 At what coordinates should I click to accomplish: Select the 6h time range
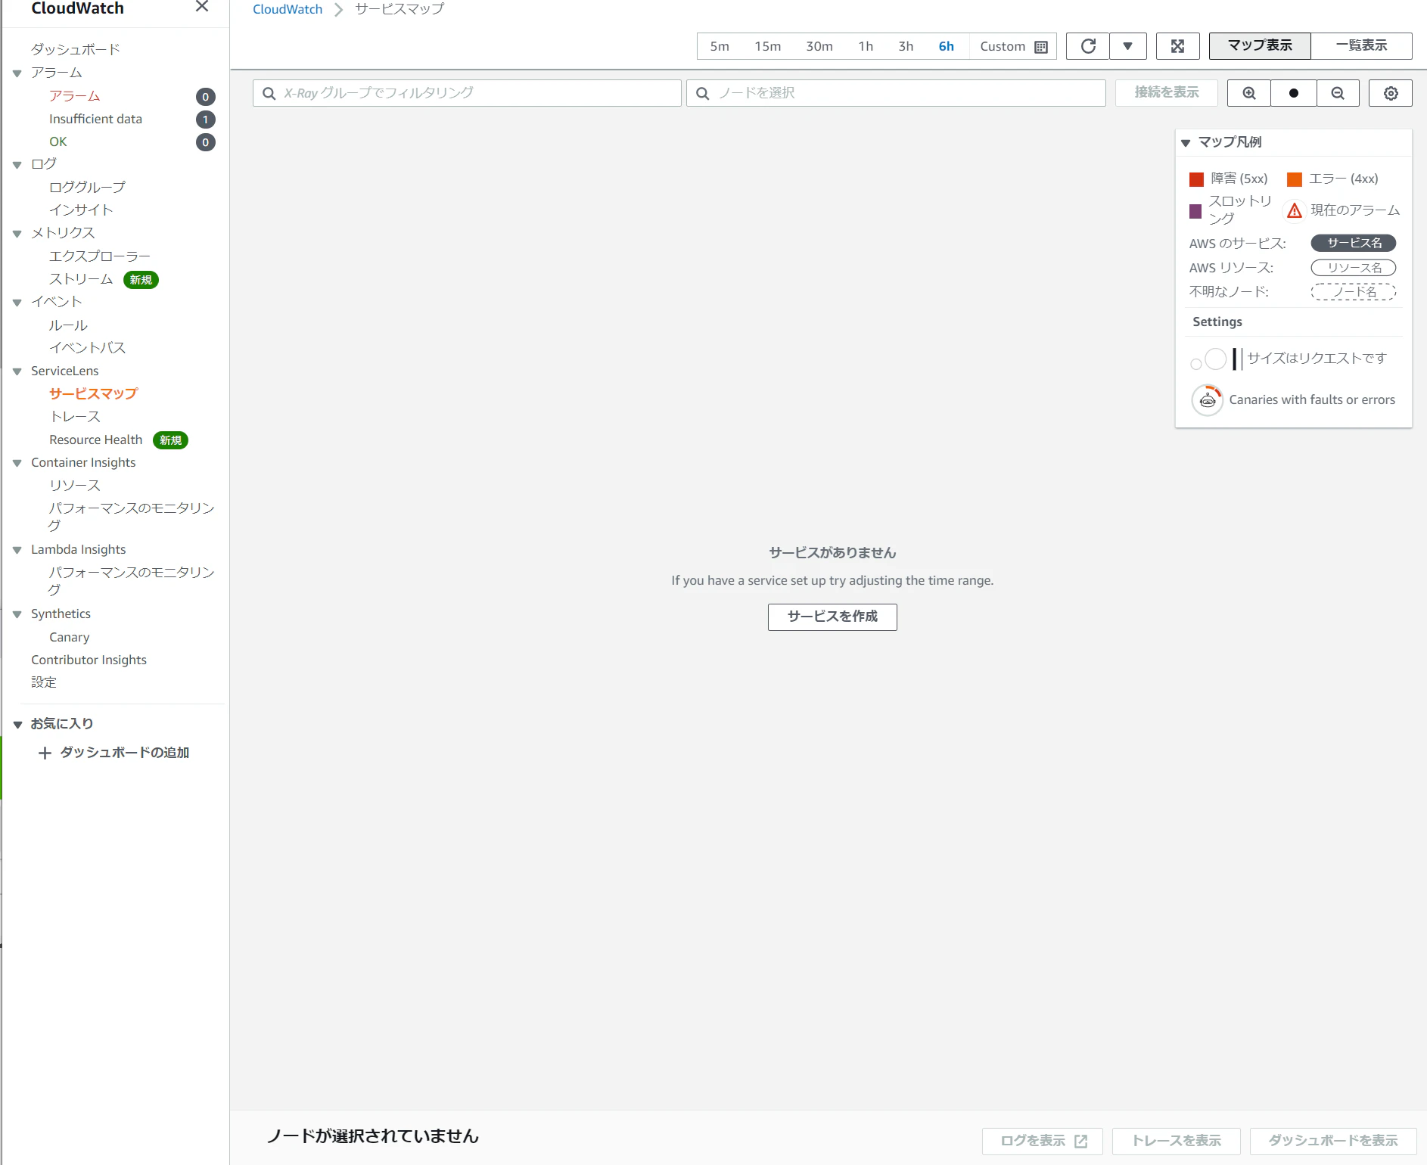tap(946, 46)
